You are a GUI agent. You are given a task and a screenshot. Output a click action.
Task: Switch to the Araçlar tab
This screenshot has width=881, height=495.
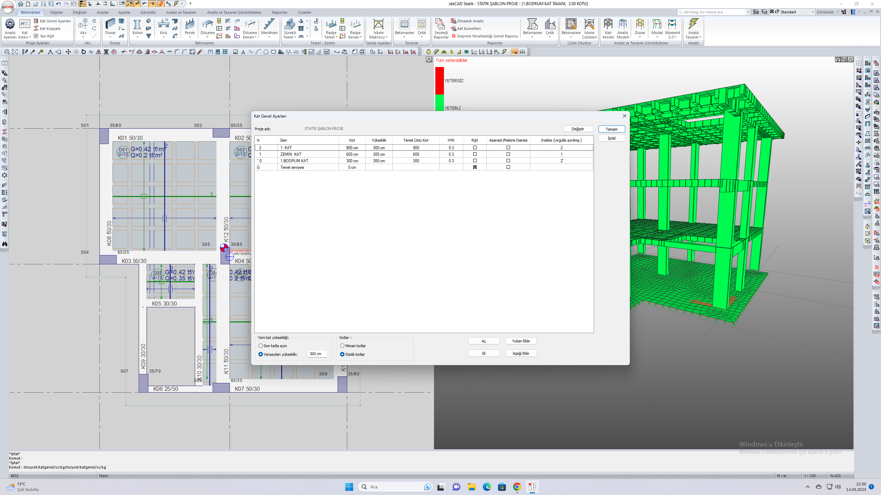click(103, 12)
